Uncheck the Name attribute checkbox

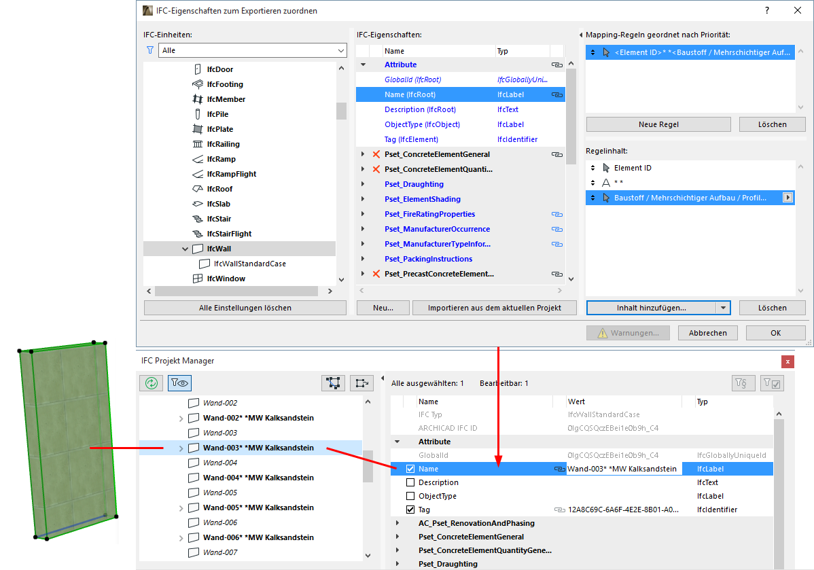point(410,469)
